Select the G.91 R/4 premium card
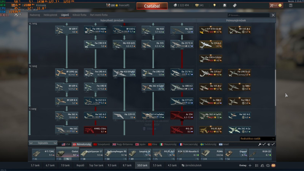 [211, 130]
